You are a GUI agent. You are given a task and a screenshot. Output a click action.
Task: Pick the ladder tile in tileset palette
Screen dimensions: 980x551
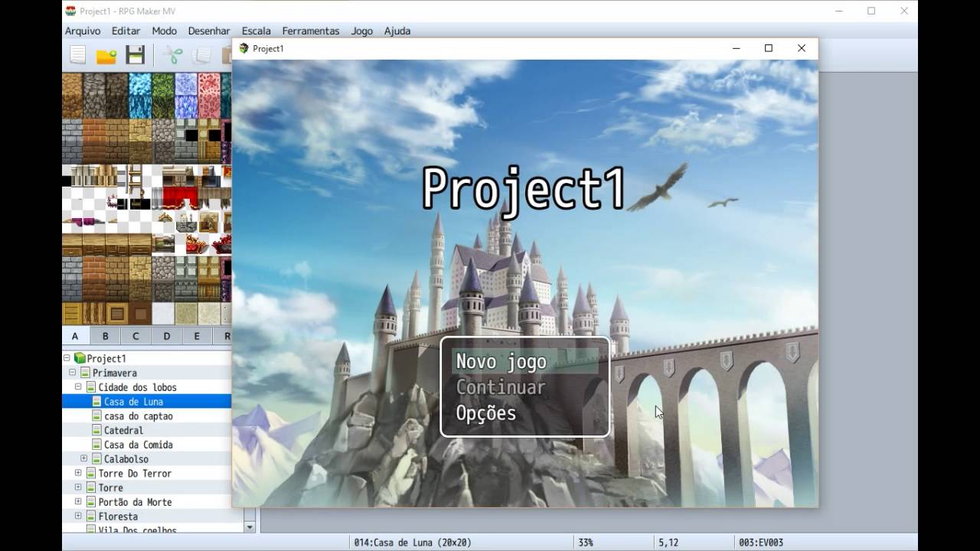pos(135,181)
